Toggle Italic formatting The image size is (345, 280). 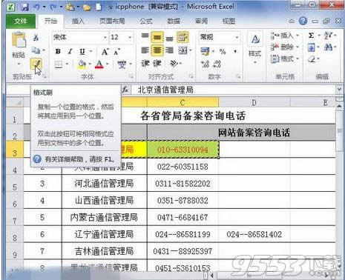70,51
